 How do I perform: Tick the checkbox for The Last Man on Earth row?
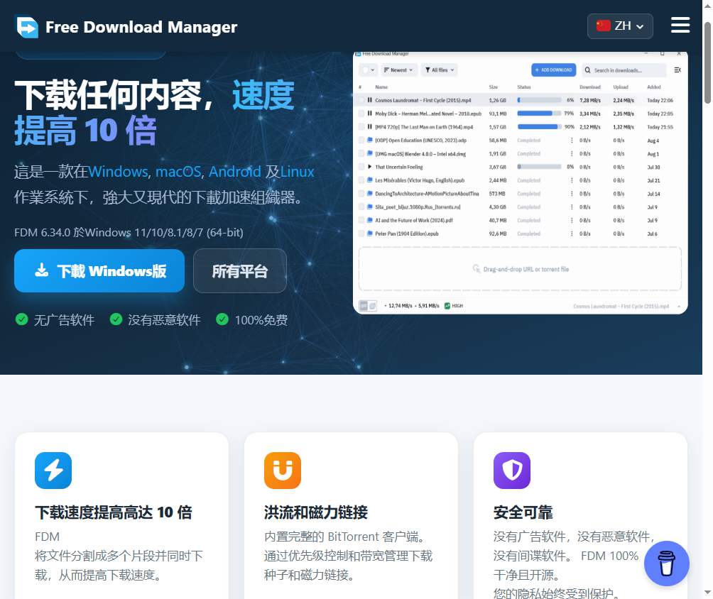(x=361, y=127)
